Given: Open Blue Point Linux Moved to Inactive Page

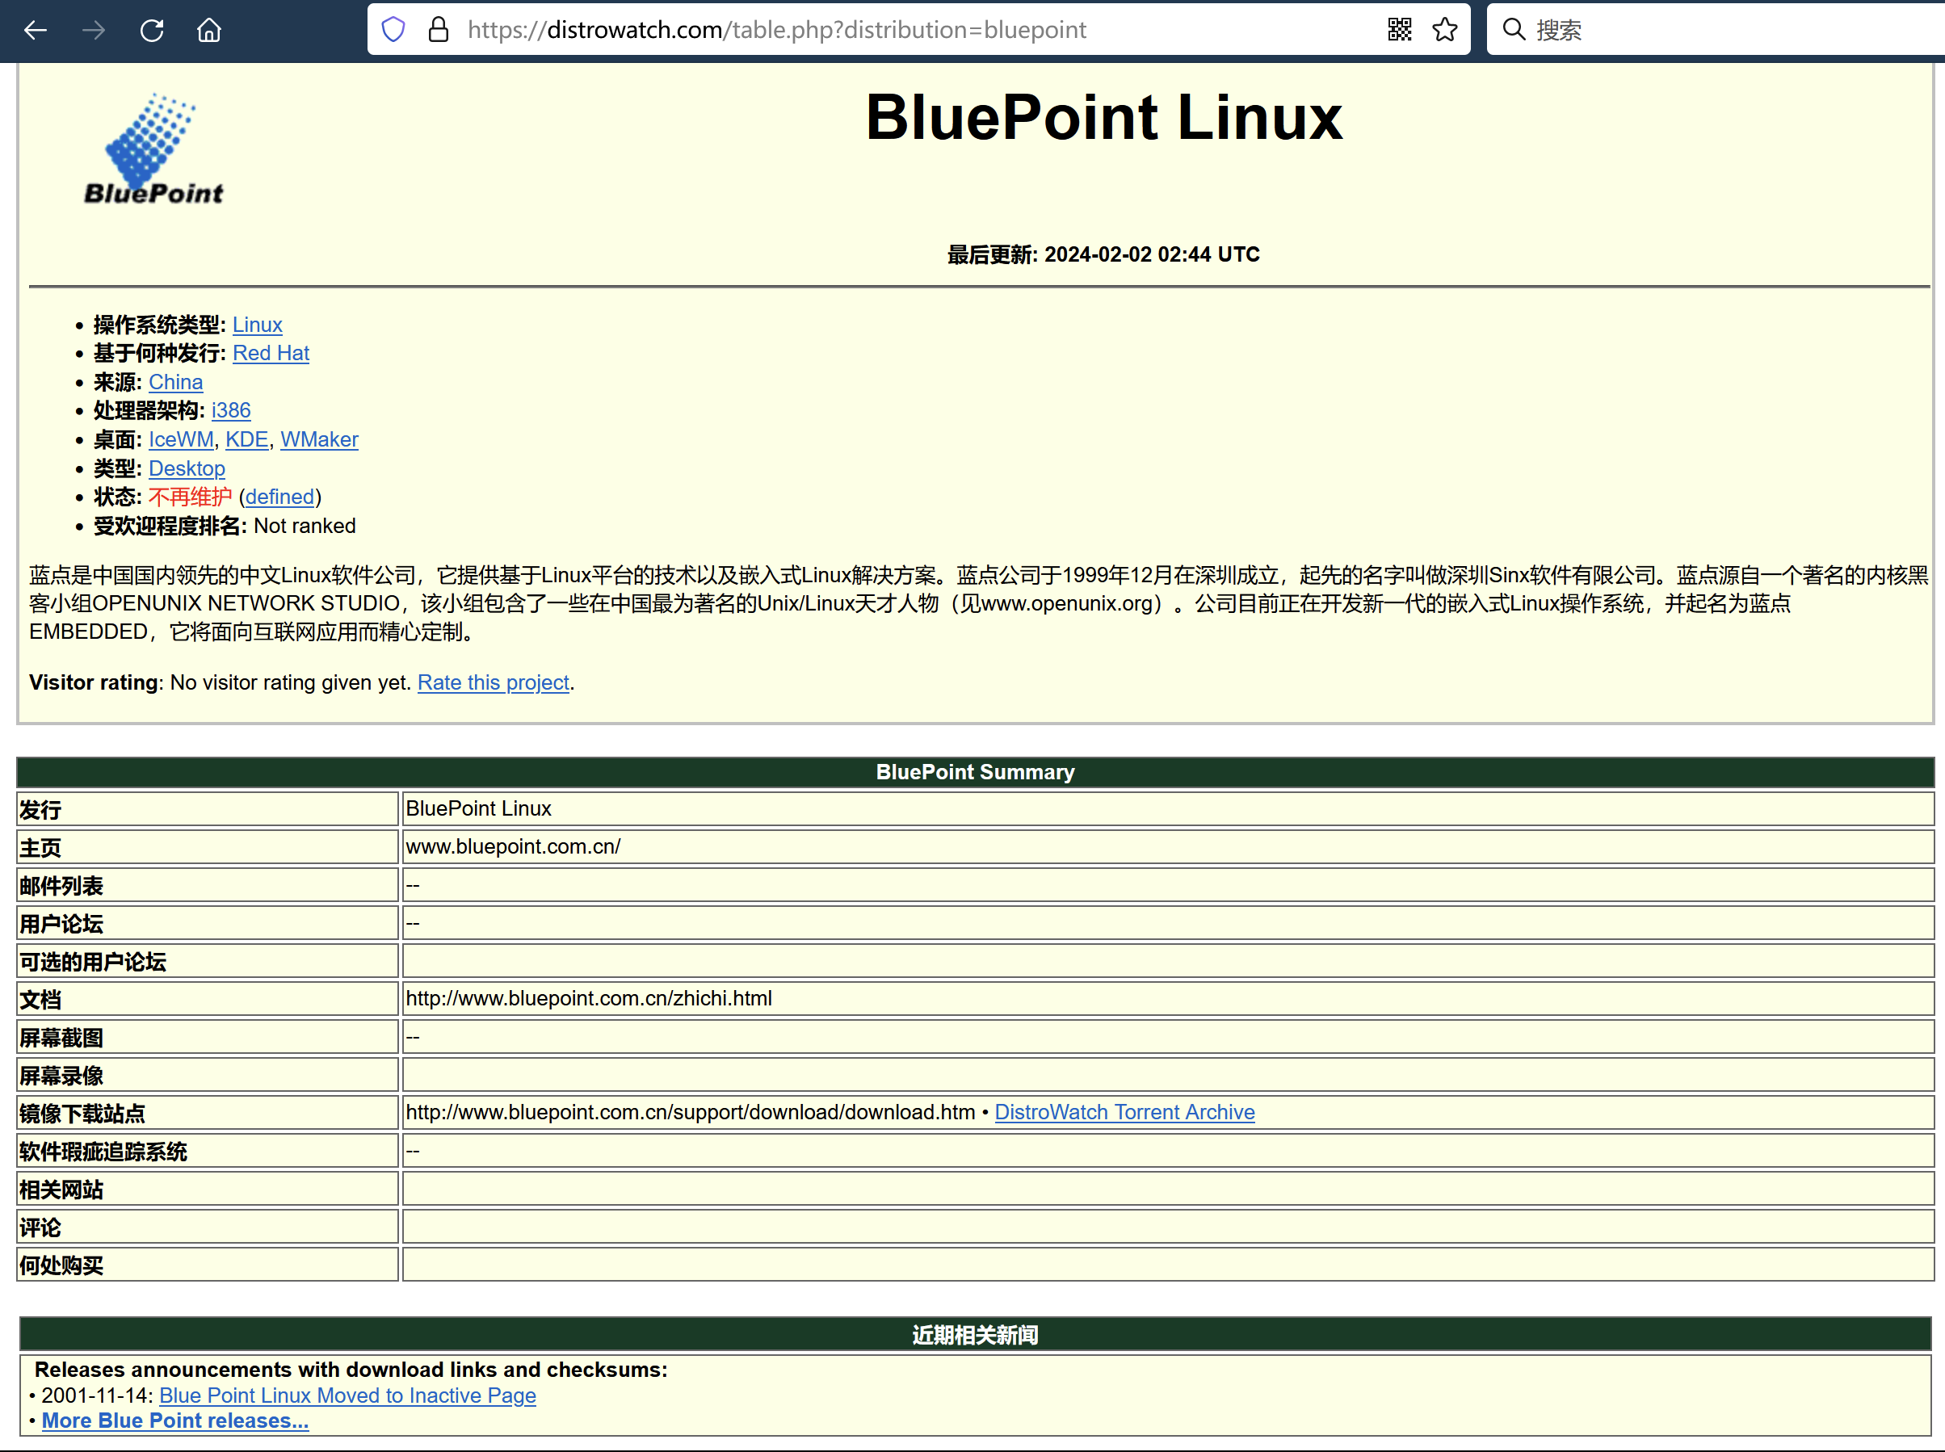Looking at the screenshot, I should tap(347, 1395).
